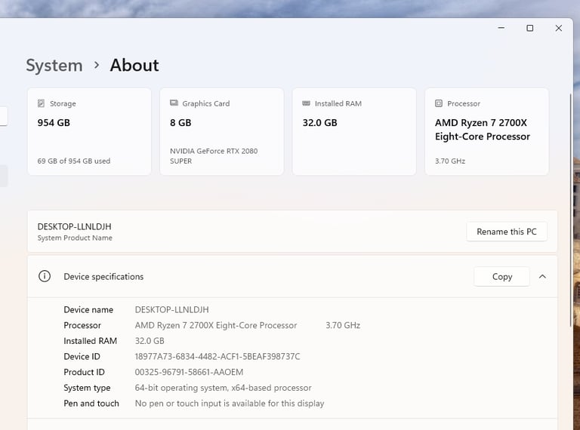Viewport: 580px width, 430px height.
Task: Click the Processor value AMD Ryzen 7 2700X
Action: [x=216, y=325]
